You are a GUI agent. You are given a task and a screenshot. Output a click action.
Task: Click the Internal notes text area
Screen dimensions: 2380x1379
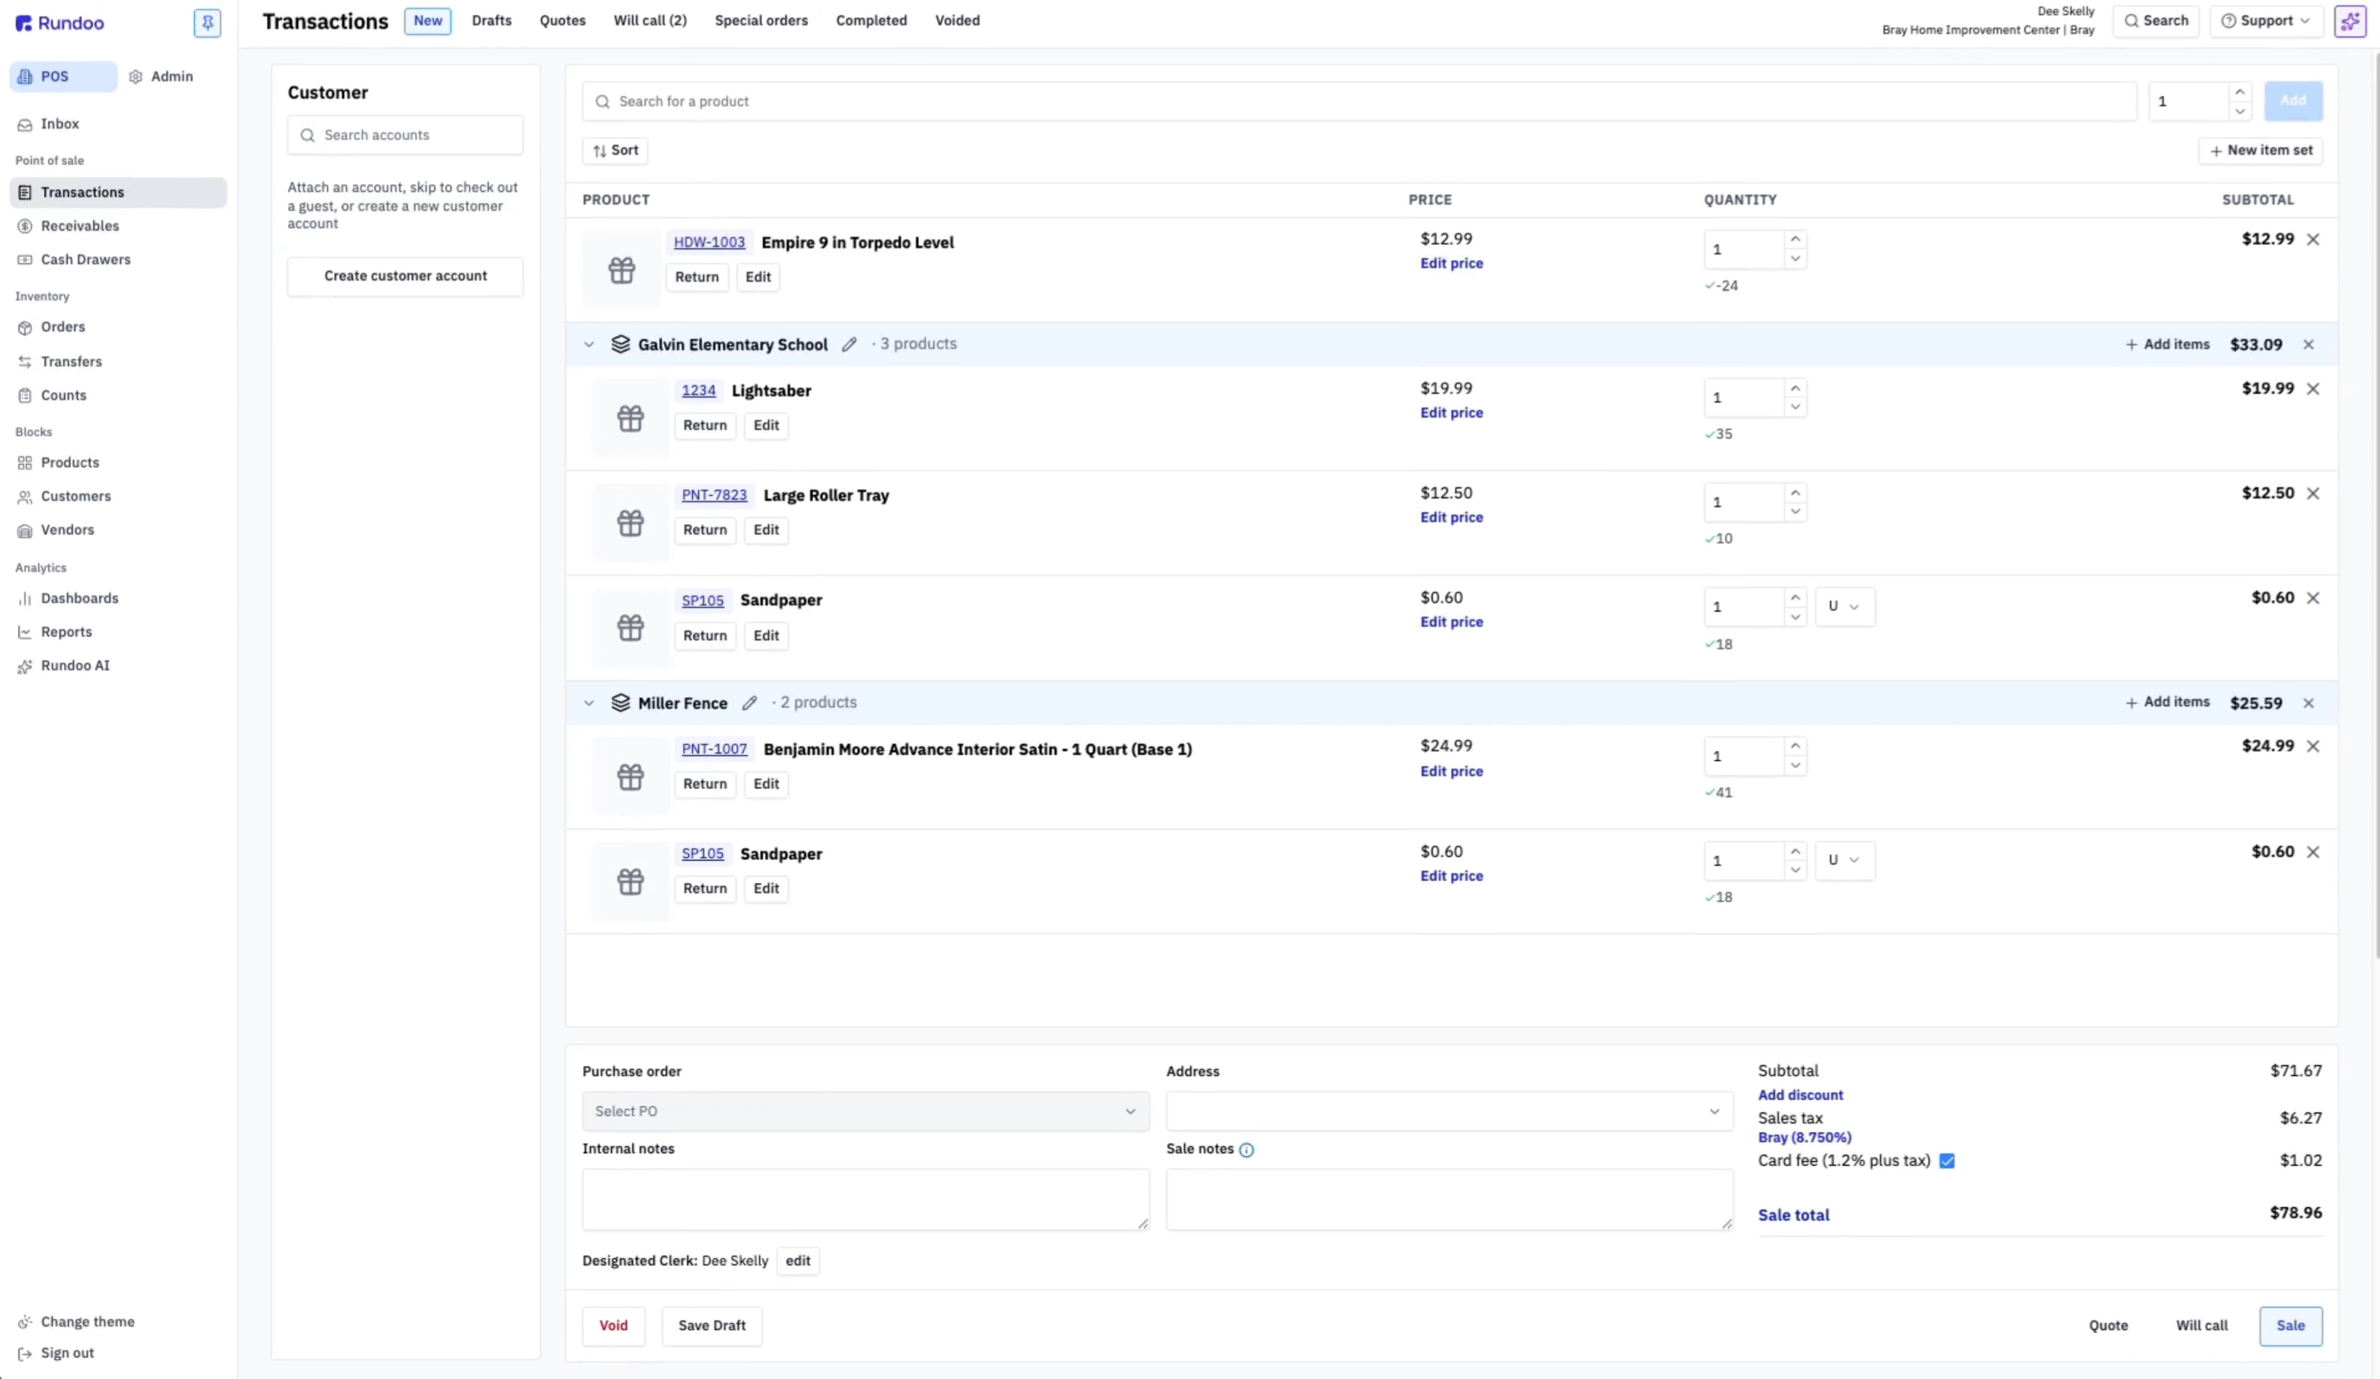865,1200
